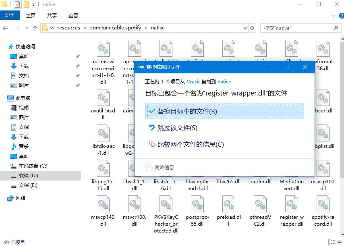Open recent locations dropdown arrow
Screen dimensions: 344x247
click(27, 28)
